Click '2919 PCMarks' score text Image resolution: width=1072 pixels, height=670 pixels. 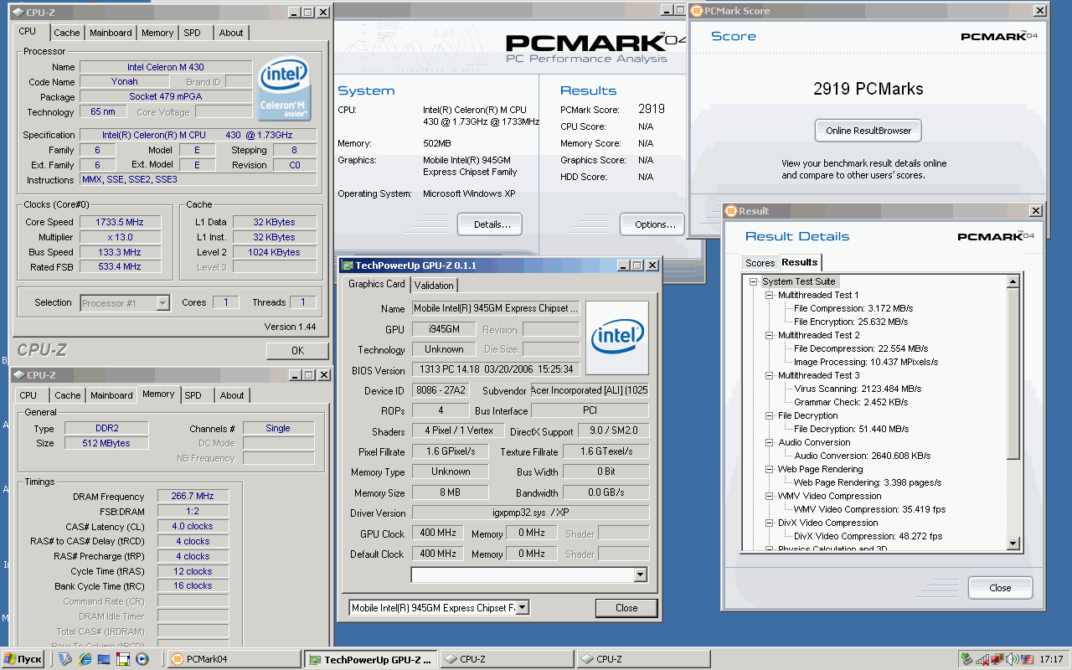coord(868,89)
